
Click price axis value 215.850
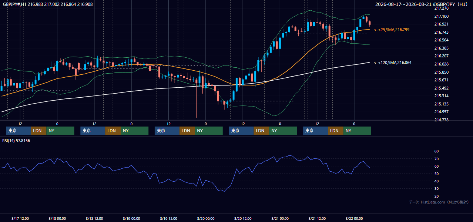pos(441,72)
